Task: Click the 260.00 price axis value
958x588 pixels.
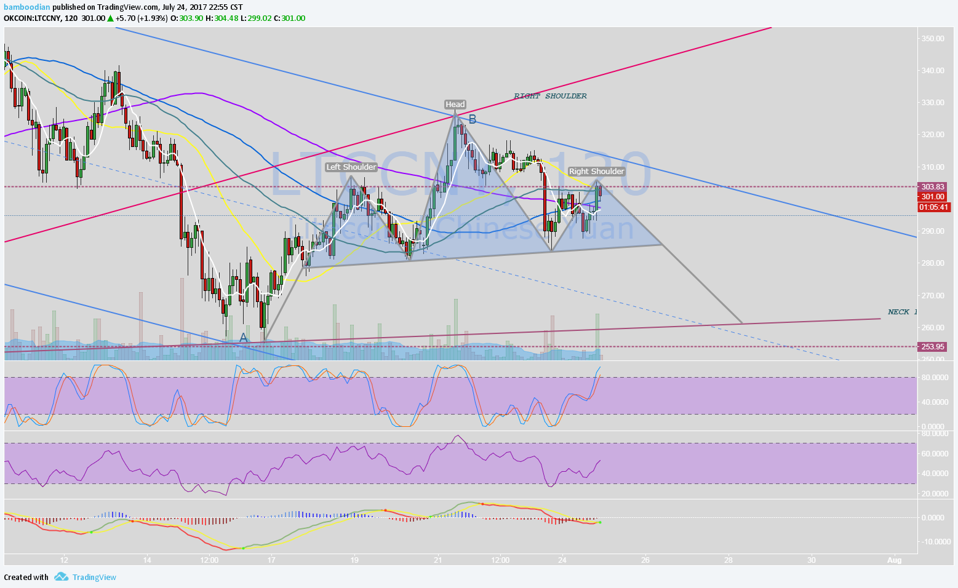Action: coord(933,328)
